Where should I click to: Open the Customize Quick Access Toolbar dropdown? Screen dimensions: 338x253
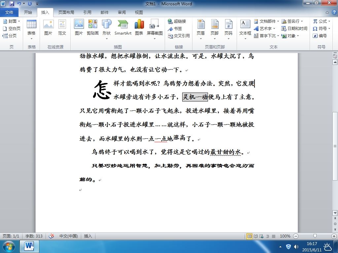coord(37,4)
